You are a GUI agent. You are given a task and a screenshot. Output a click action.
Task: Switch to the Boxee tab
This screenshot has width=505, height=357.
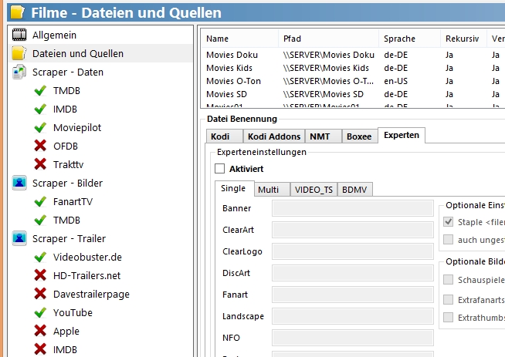(360, 136)
